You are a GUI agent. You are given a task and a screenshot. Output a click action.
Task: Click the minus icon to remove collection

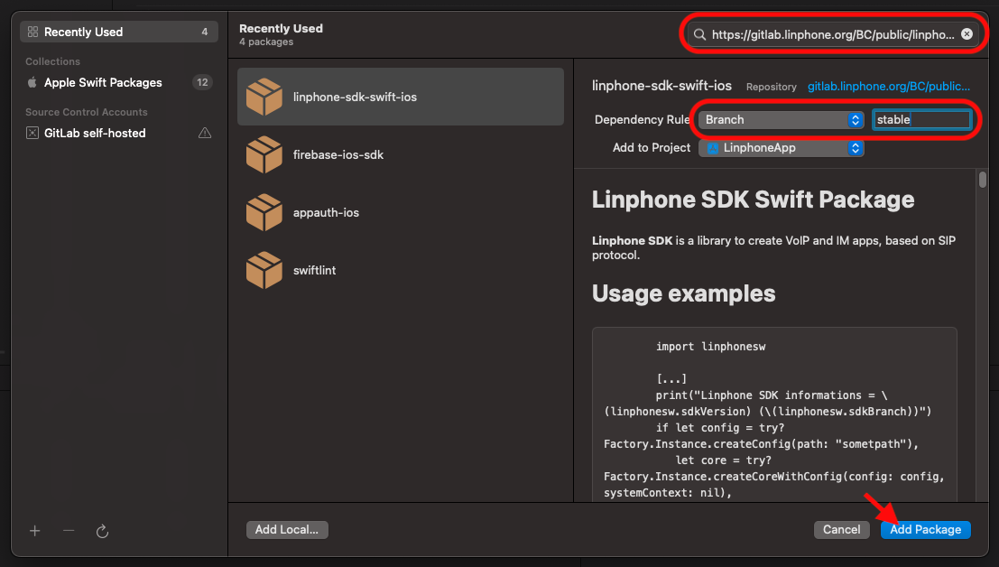tap(69, 531)
